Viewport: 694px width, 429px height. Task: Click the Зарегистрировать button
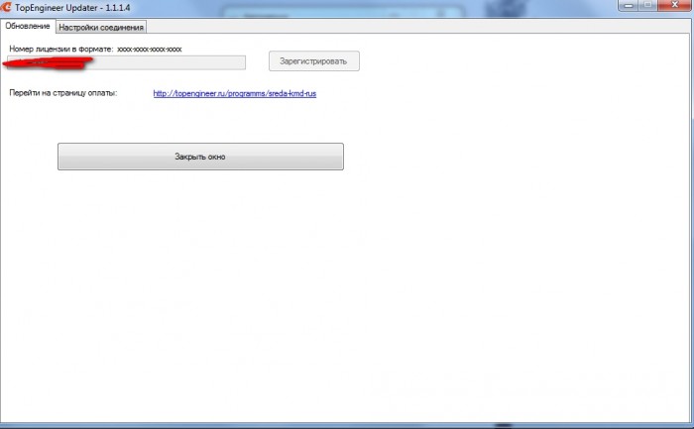click(x=314, y=61)
